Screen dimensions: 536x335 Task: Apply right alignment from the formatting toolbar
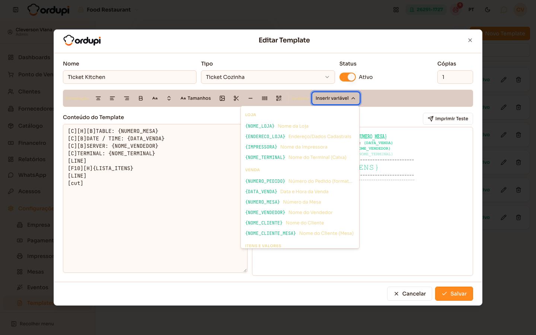coord(127,98)
